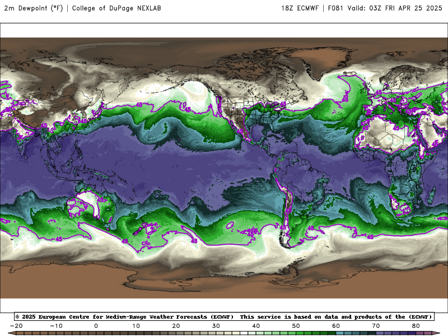448x336 pixels.
Task: Click the "50" color scale label
Action: pyautogui.click(x=296, y=326)
